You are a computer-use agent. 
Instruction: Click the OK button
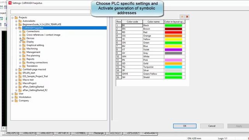click(x=185, y=126)
